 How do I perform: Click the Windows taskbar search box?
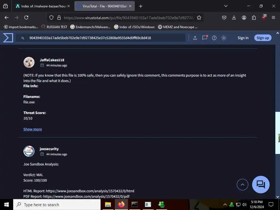pyautogui.click(x=57, y=205)
